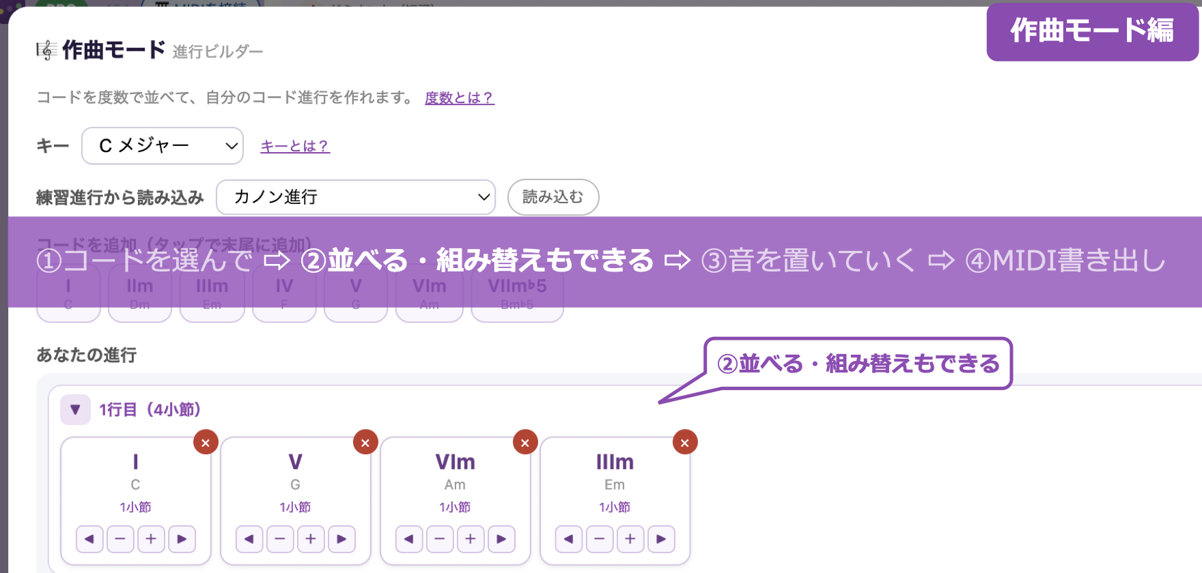Screen dimensions: 1202x573
Task: Increase bars of the VIm chord
Action: [x=471, y=539]
